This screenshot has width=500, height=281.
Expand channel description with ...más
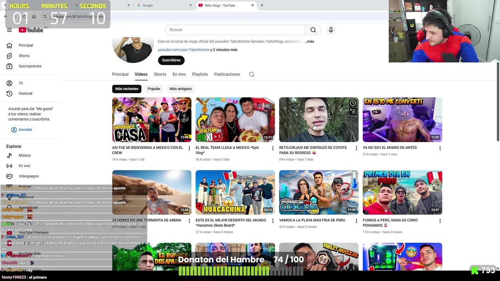click(309, 41)
